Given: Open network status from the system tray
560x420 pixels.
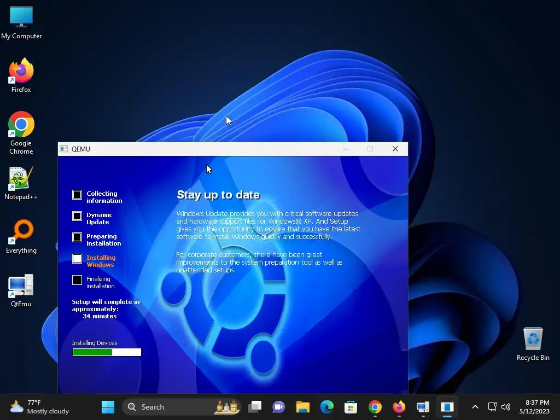Looking at the screenshot, I should point(493,407).
